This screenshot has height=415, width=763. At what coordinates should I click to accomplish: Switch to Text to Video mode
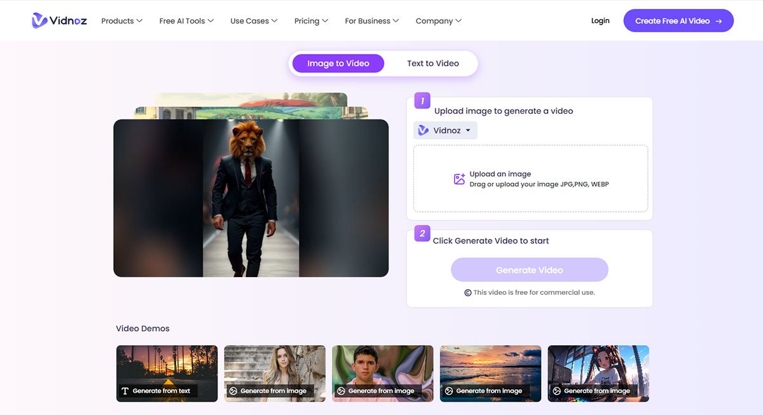pos(433,64)
